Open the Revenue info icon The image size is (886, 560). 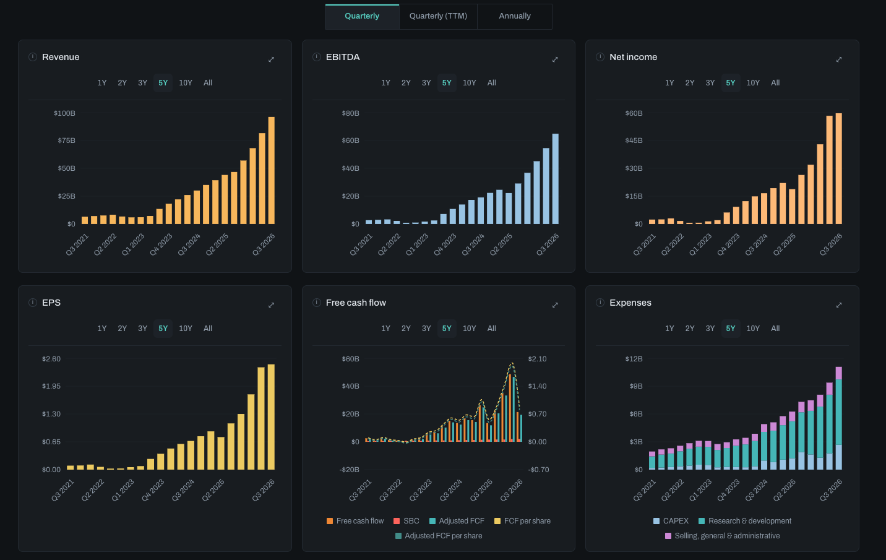coord(33,57)
